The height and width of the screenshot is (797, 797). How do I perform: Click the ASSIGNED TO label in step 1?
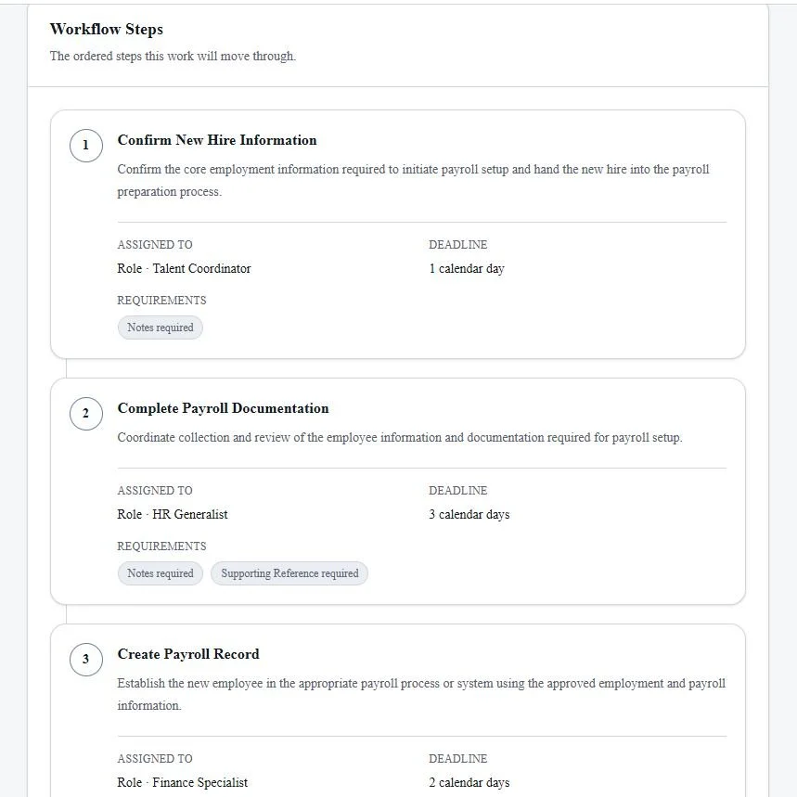pos(155,245)
